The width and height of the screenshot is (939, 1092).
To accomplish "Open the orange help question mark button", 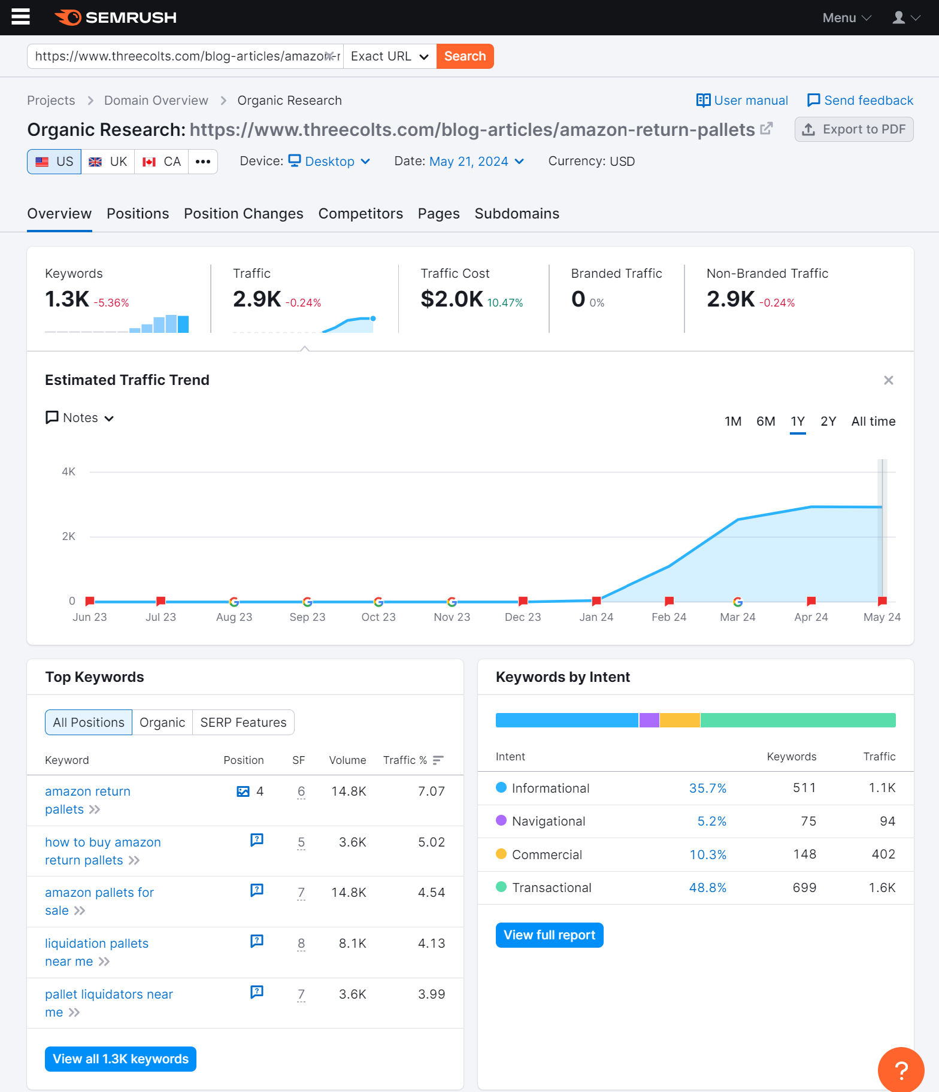I will tap(901, 1070).
